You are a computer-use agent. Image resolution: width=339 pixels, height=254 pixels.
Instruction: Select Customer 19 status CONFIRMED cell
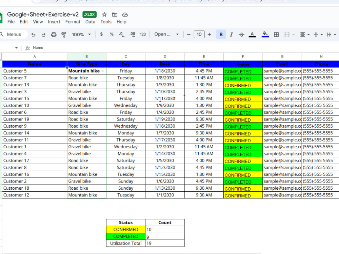pyautogui.click(x=243, y=119)
